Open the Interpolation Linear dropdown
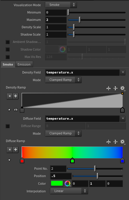129x200 pixels. tap(69, 191)
